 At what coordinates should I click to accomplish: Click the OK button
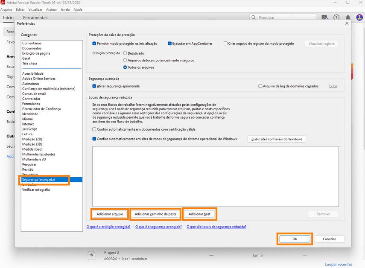click(295, 239)
